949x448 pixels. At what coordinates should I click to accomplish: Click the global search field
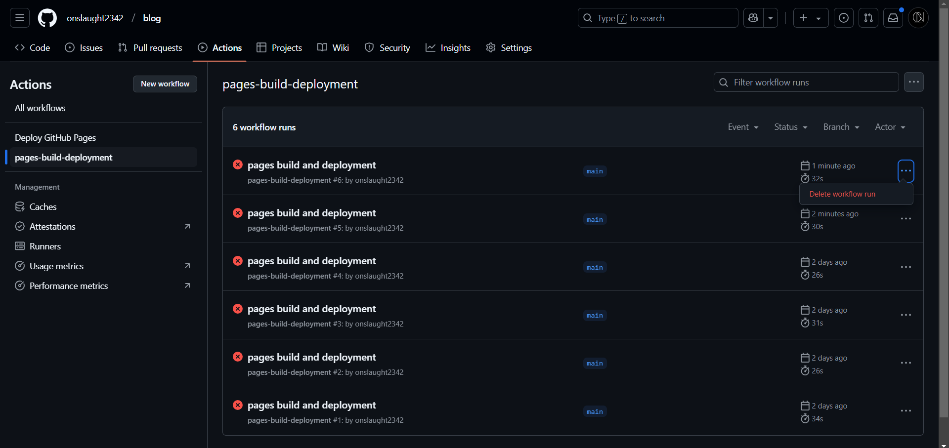658,18
